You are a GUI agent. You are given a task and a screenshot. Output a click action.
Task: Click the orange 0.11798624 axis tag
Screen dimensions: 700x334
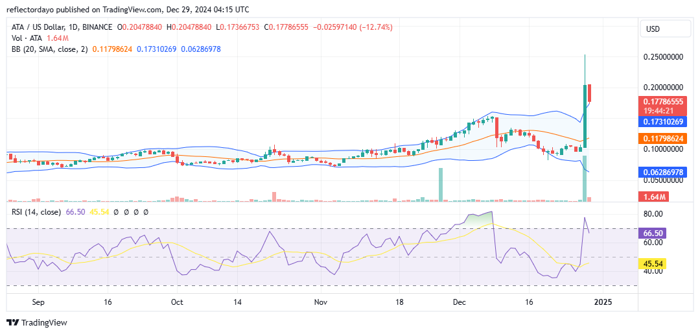click(662, 138)
